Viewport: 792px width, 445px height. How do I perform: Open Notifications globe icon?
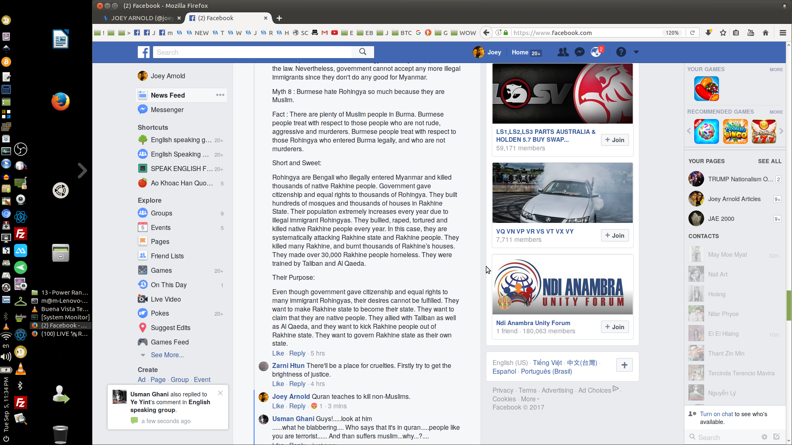596,52
